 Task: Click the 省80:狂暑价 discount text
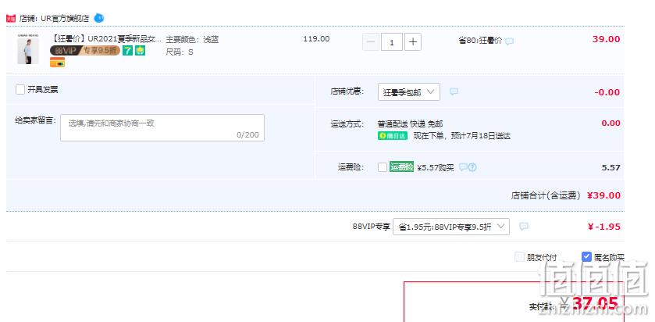(480, 41)
